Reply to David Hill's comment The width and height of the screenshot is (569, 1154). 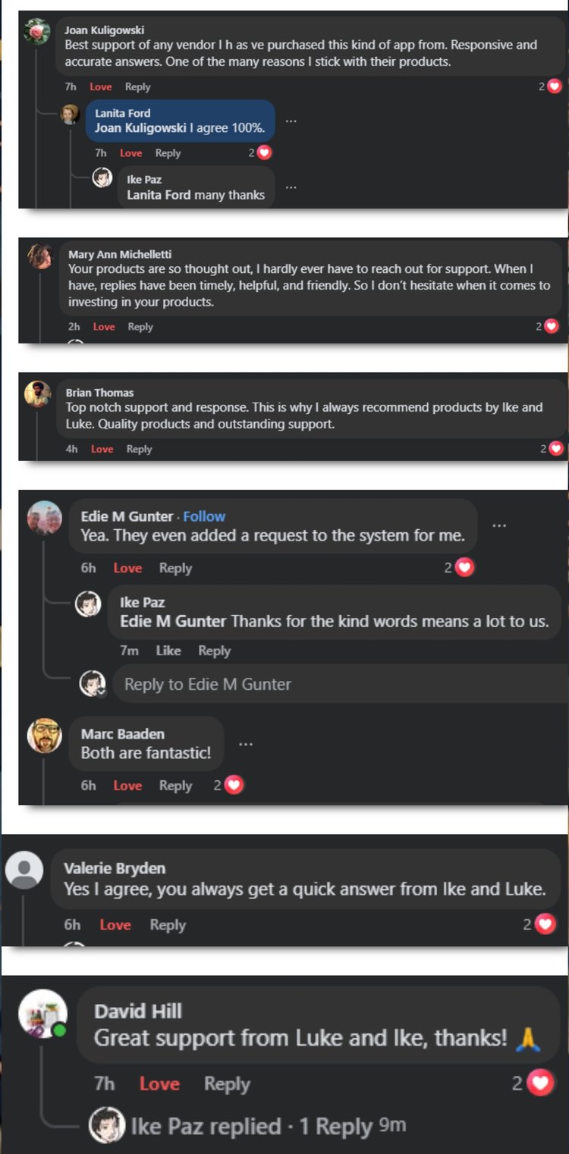tap(227, 1084)
